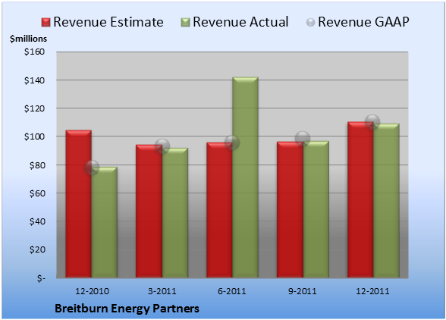Select the 'Revenue Actual' legend label
Image resolution: width=446 pixels, height=320 pixels.
pos(240,22)
